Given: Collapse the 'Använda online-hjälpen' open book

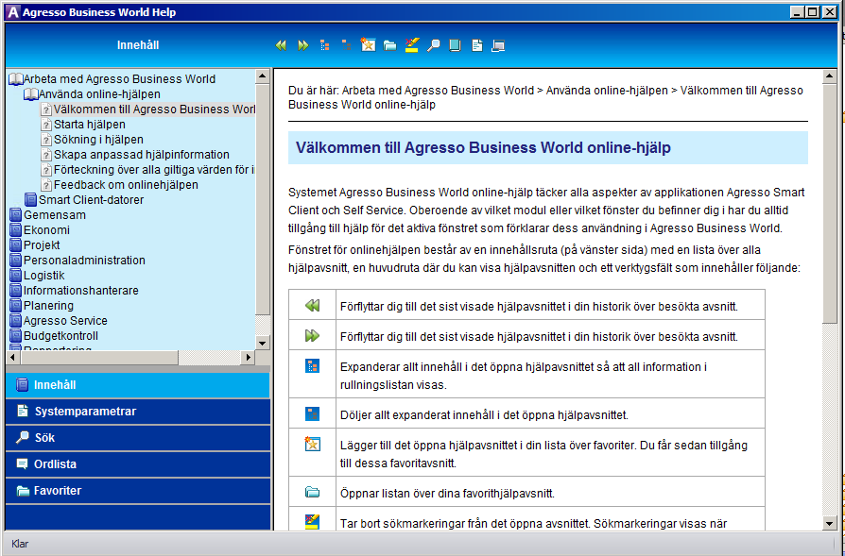Looking at the screenshot, I should click(31, 94).
